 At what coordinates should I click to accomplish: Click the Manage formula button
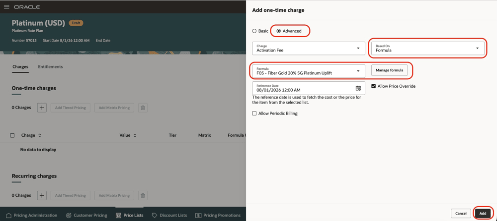click(389, 70)
